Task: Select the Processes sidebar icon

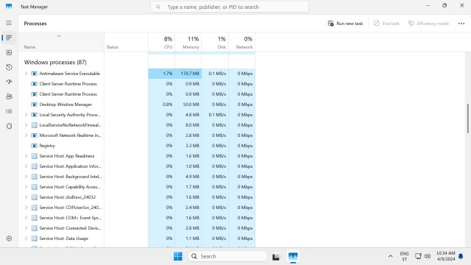Action: coord(9,38)
